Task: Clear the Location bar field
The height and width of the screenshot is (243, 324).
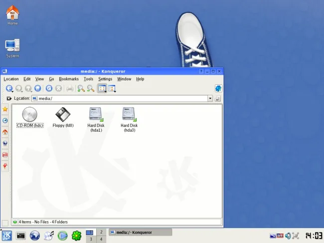Action: [x=9, y=98]
